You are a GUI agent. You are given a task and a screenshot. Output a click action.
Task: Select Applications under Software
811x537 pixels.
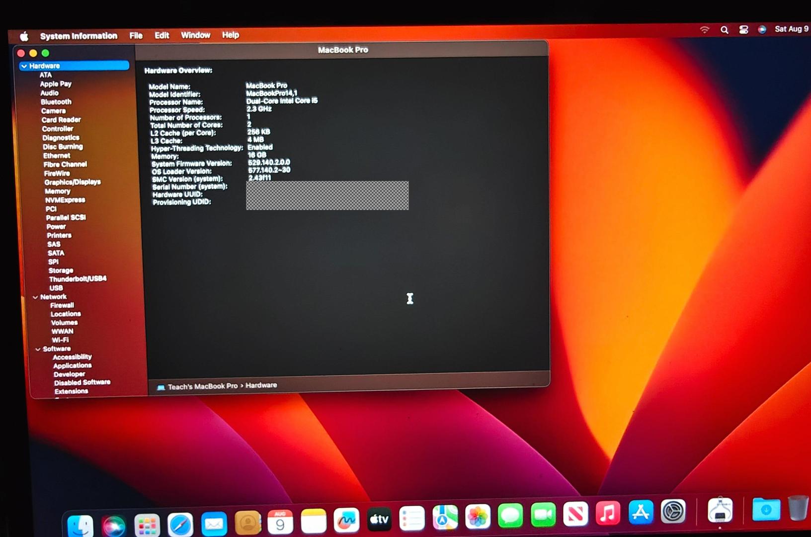pyautogui.click(x=73, y=365)
